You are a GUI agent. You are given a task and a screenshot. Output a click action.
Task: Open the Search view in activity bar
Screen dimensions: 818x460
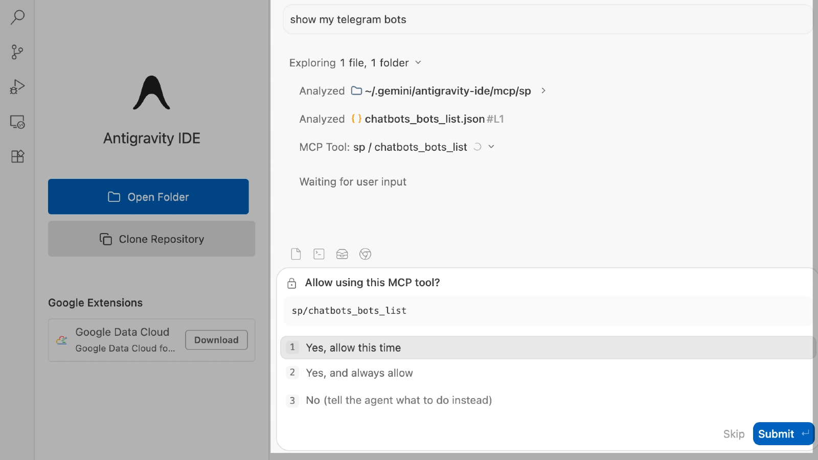tap(17, 17)
